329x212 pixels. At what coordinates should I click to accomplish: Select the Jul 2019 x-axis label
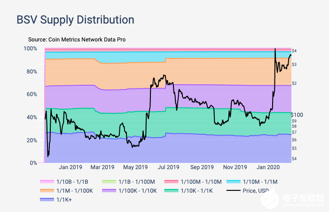pyautogui.click(x=168, y=168)
